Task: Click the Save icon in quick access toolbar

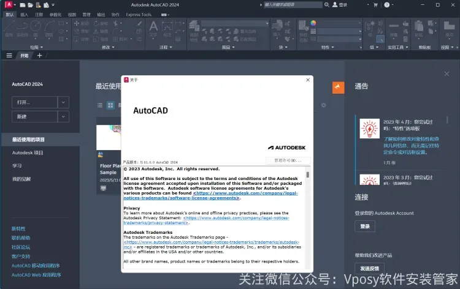Action: tap(38, 5)
